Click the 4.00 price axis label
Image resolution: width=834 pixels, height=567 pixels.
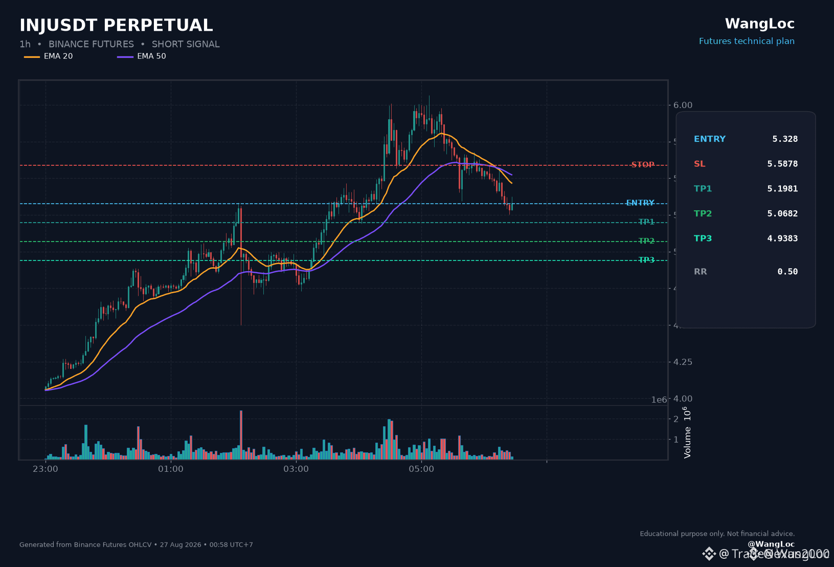tap(683, 399)
